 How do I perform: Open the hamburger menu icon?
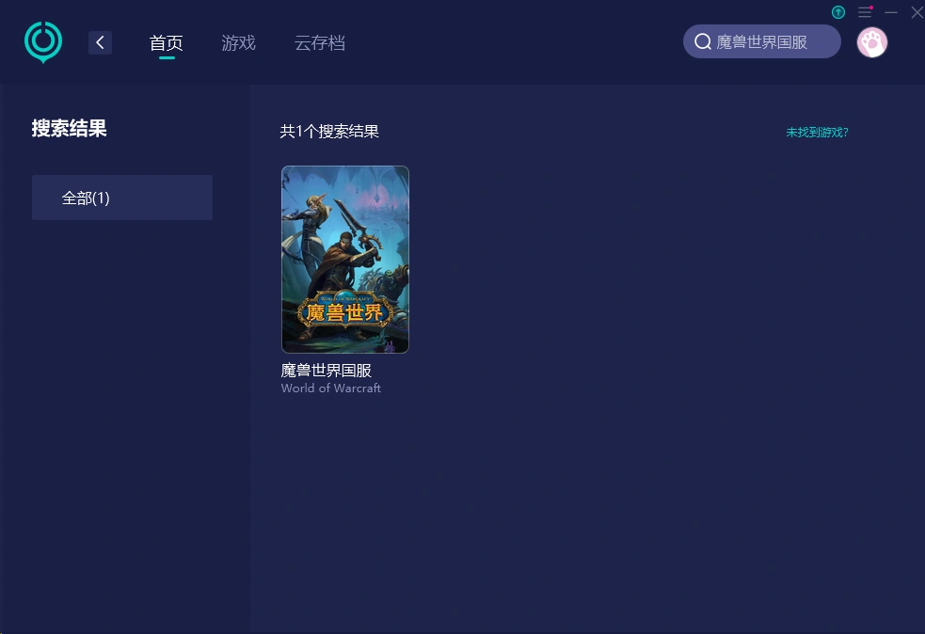click(865, 12)
